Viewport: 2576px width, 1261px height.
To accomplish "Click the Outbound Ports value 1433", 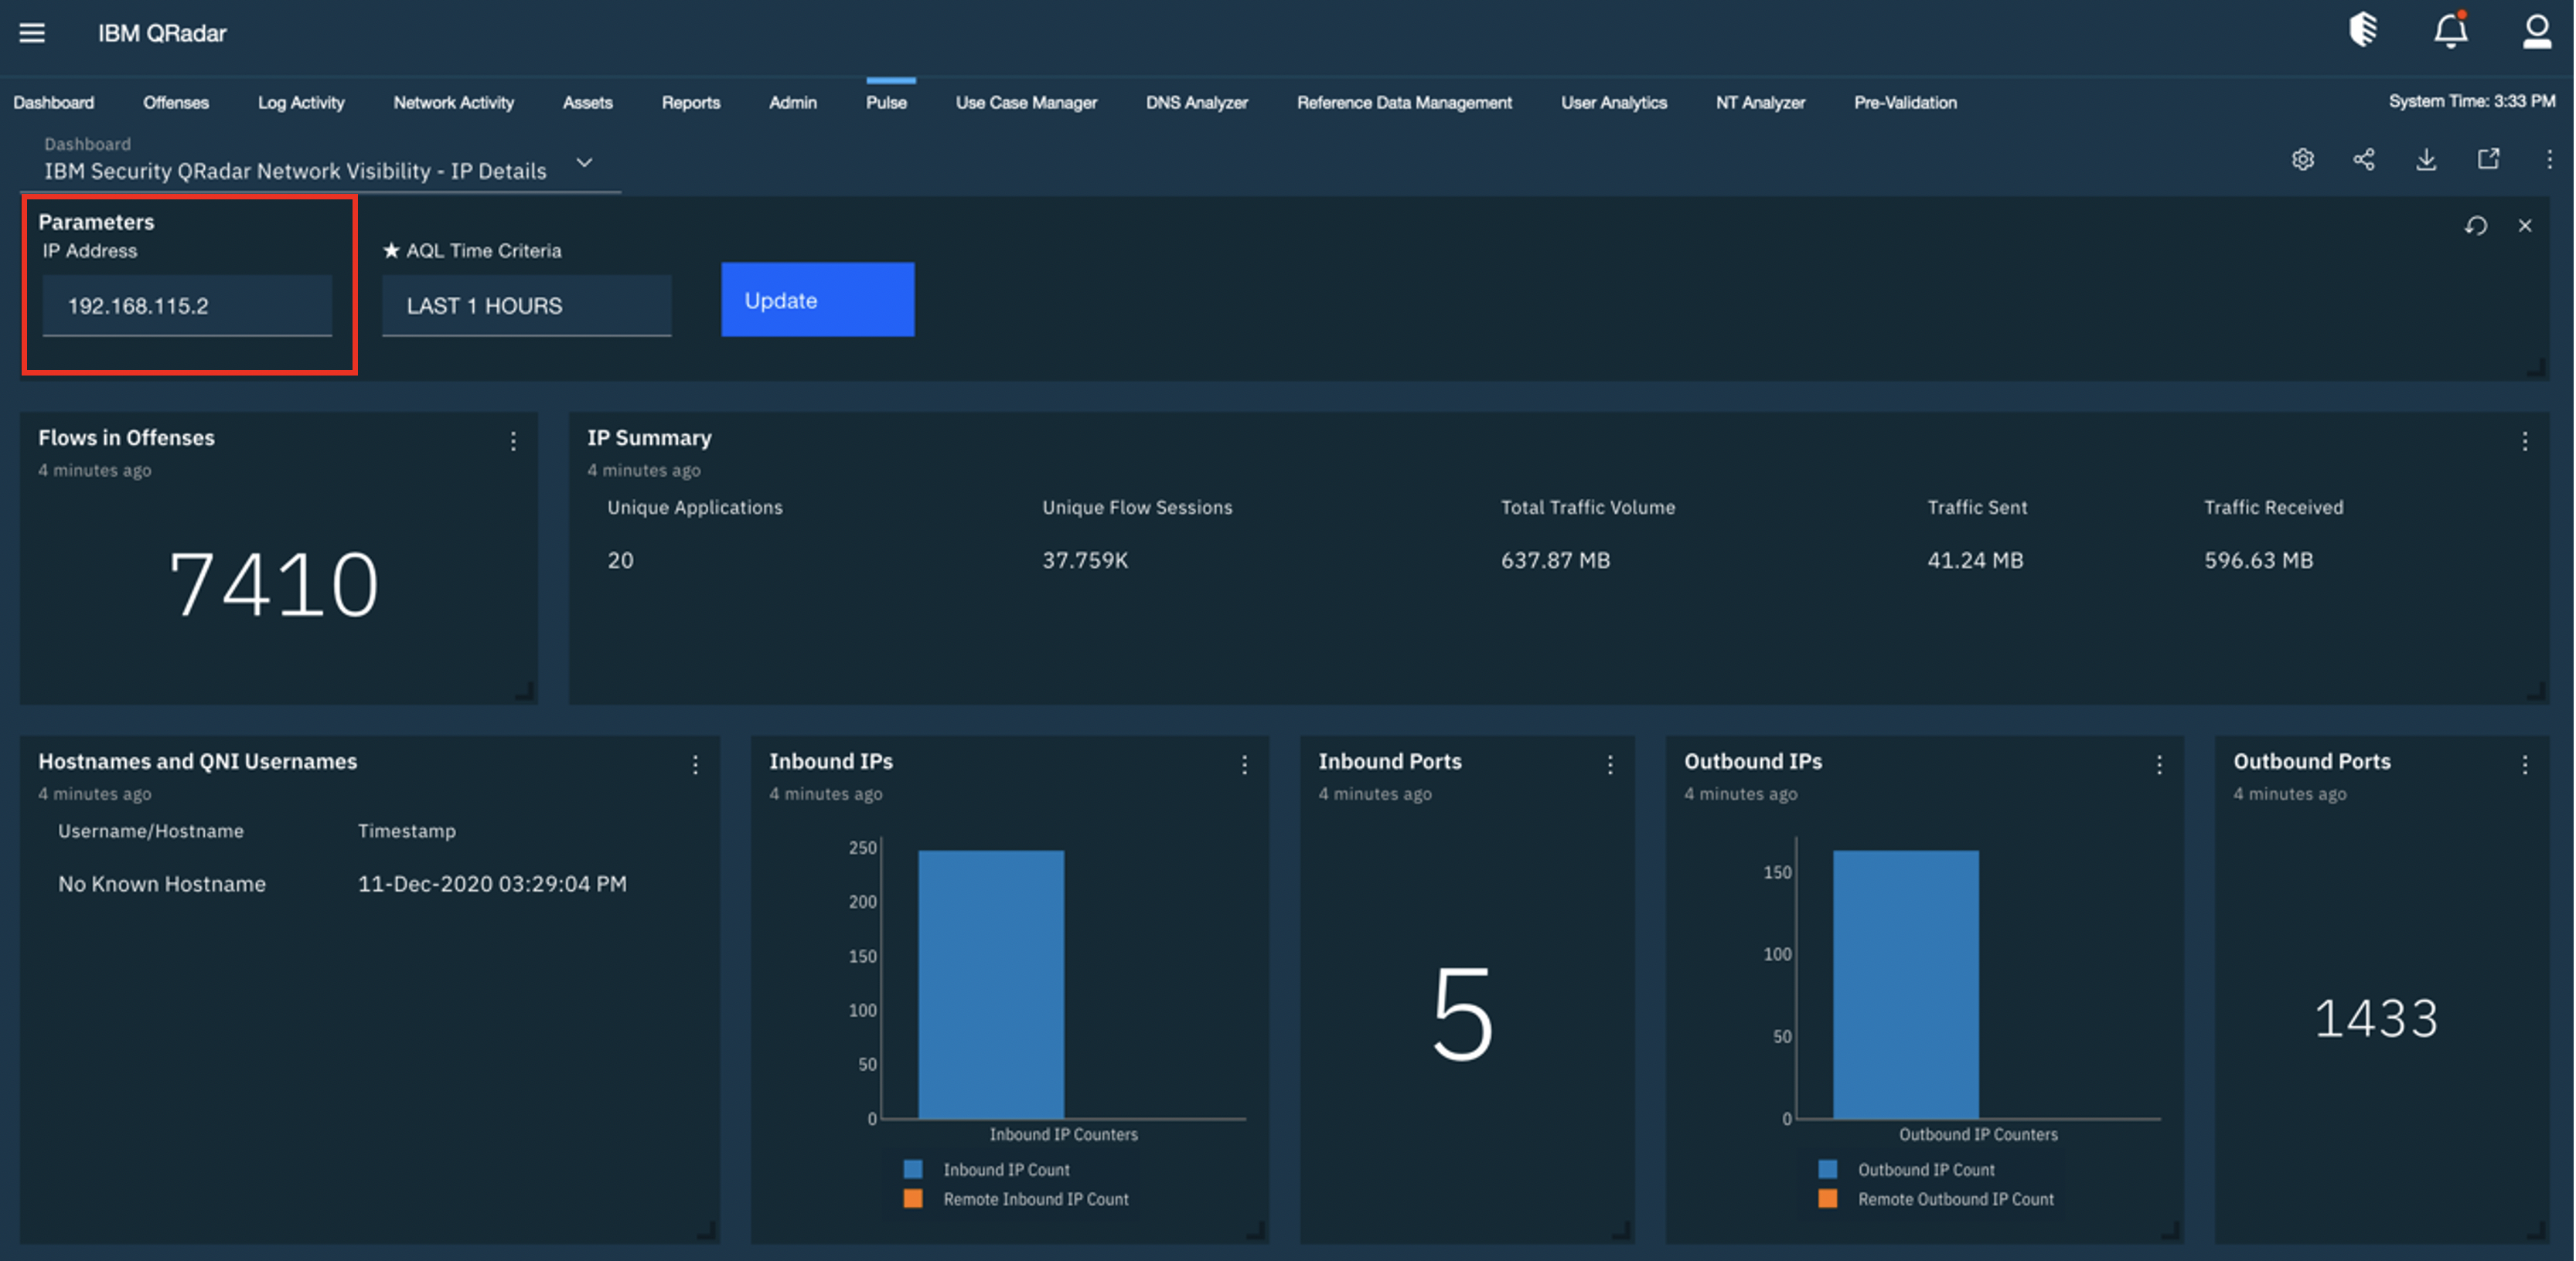I will (2377, 1018).
